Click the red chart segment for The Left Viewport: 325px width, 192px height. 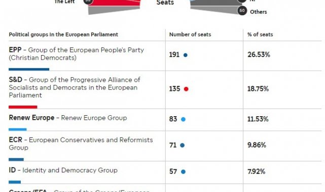[115, 3]
